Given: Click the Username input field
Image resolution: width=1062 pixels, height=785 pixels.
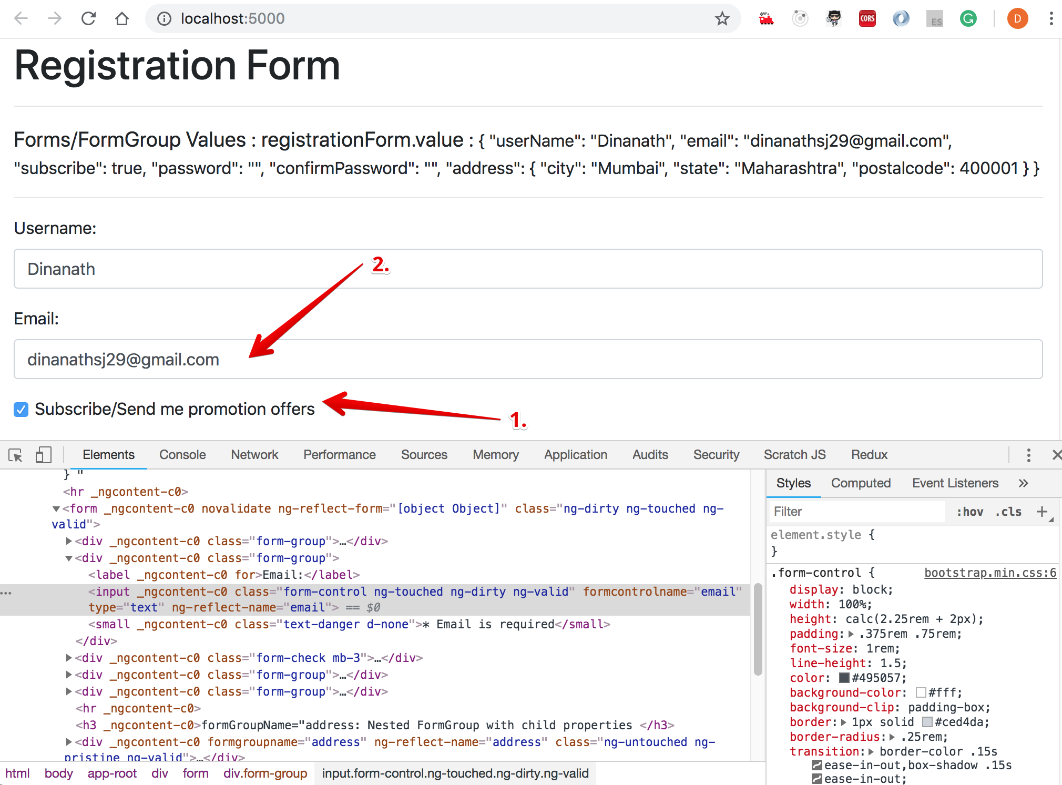Looking at the screenshot, I should pyautogui.click(x=528, y=268).
